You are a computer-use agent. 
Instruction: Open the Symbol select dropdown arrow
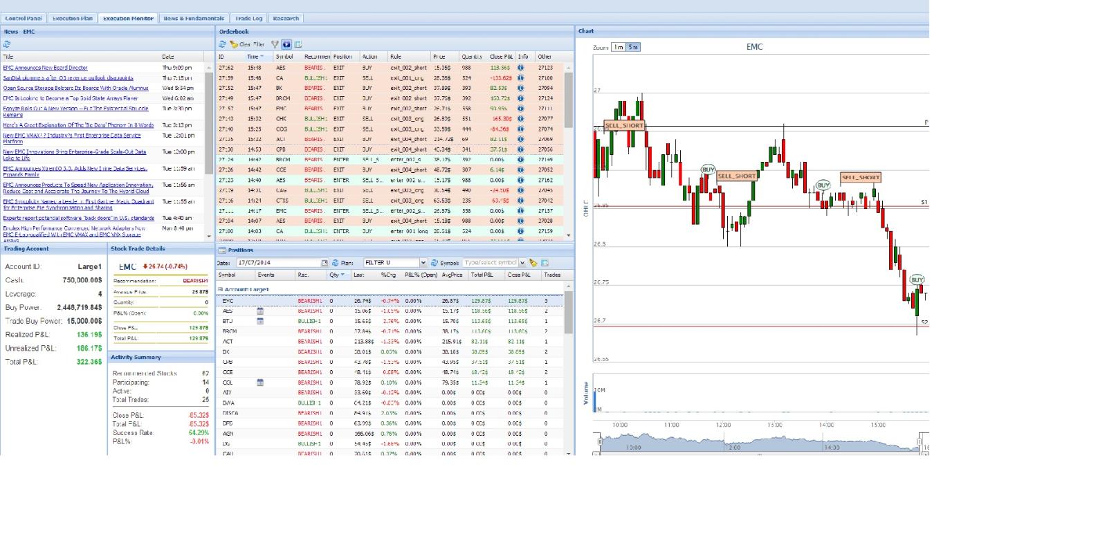click(x=522, y=263)
